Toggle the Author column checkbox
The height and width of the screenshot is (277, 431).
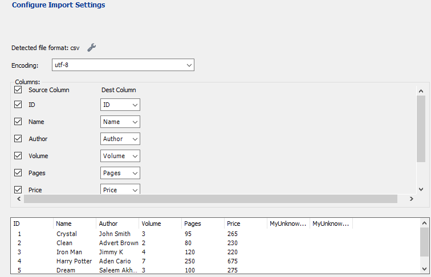tap(18, 139)
